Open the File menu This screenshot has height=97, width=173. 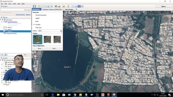pyautogui.click(x=2, y=4)
